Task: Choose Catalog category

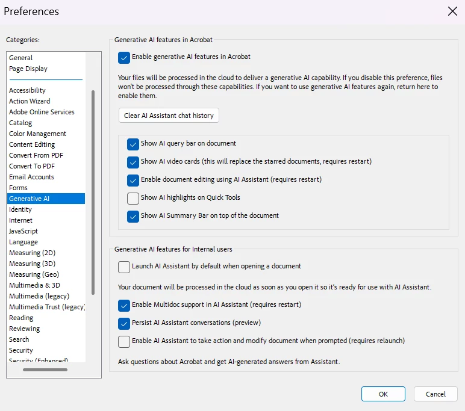Action: click(x=46, y=123)
